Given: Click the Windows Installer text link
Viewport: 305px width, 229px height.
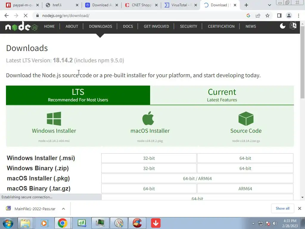Looking at the screenshot, I should click(54, 131).
